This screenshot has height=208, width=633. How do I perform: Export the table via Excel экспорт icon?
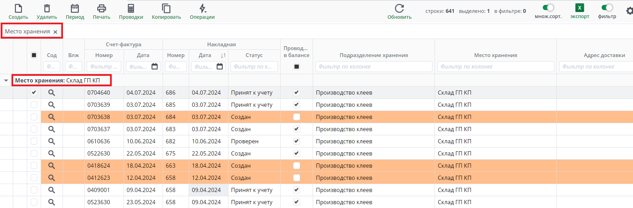pos(579,8)
